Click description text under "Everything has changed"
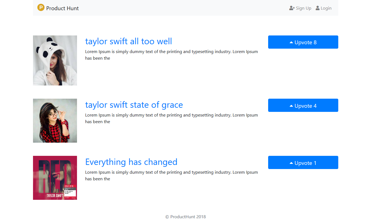371x224 pixels. (x=172, y=176)
